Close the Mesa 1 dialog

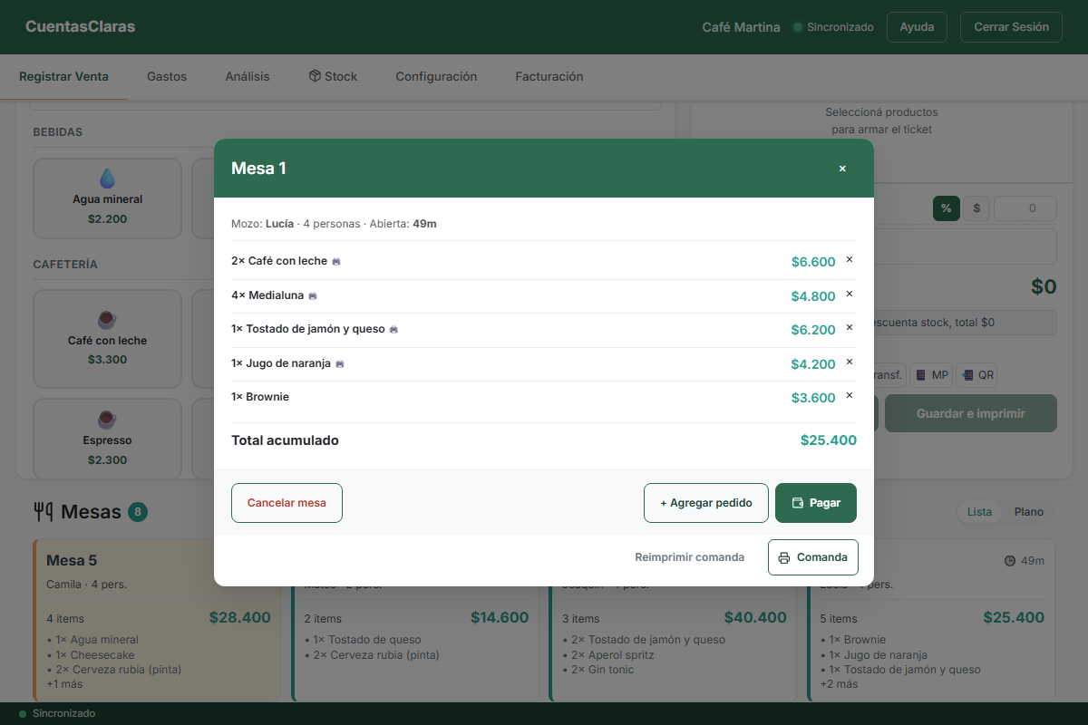tap(842, 169)
